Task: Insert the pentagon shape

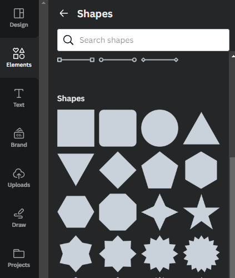Action: pos(159,171)
